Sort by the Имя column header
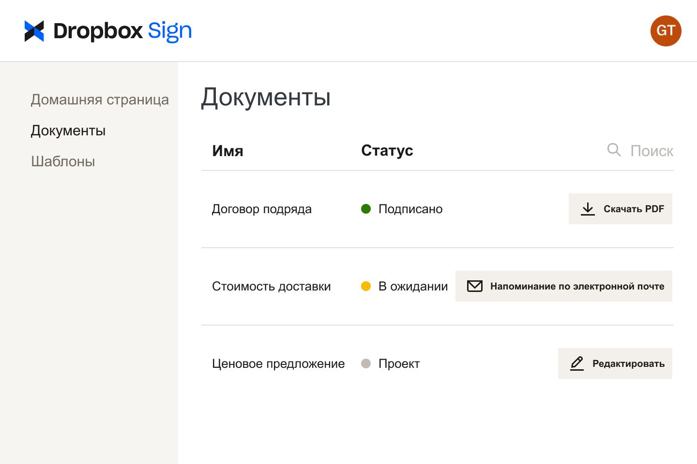The height and width of the screenshot is (464, 697). pyautogui.click(x=227, y=151)
